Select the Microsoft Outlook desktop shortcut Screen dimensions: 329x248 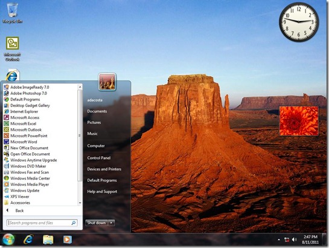(x=13, y=49)
